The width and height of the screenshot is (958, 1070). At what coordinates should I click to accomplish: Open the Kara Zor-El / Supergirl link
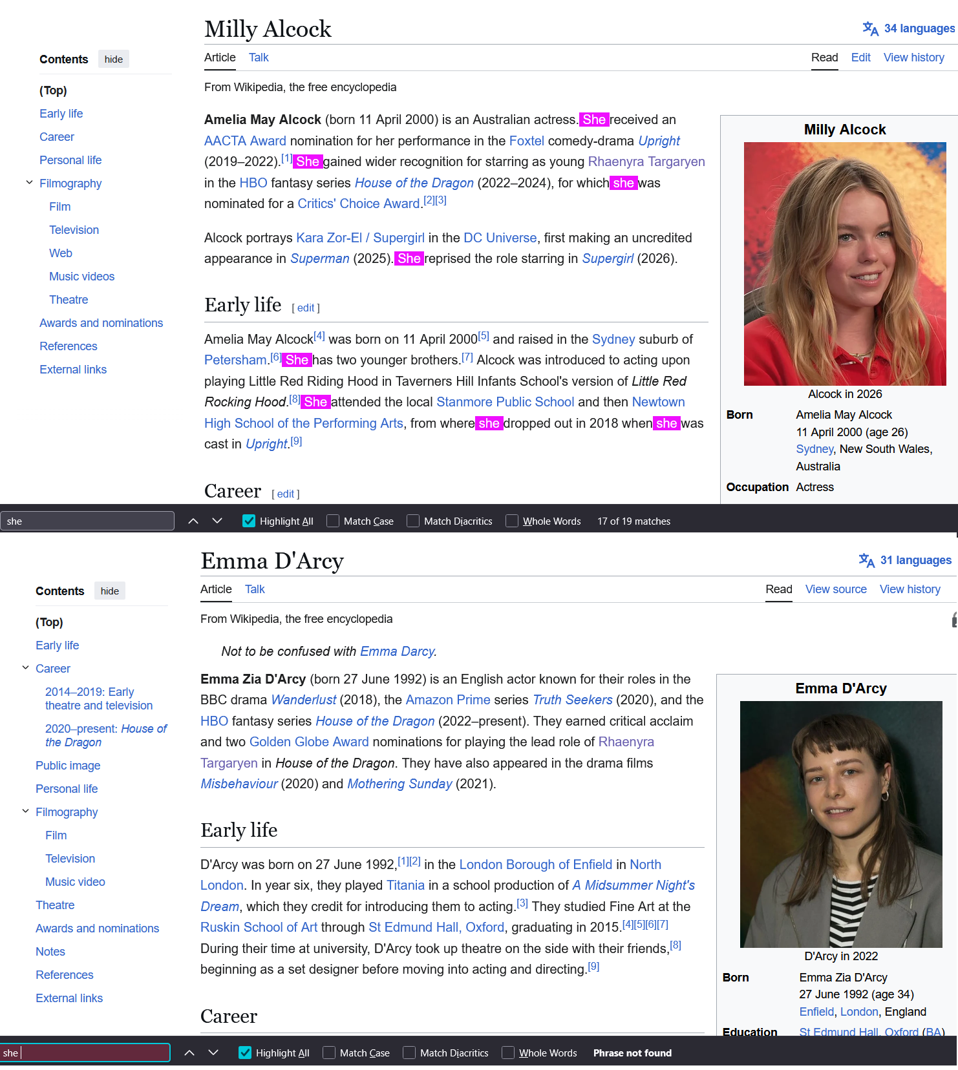click(360, 238)
